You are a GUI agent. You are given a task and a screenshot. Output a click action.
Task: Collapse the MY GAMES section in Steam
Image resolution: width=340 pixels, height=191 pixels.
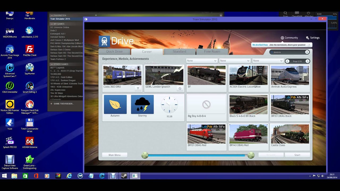point(52,24)
